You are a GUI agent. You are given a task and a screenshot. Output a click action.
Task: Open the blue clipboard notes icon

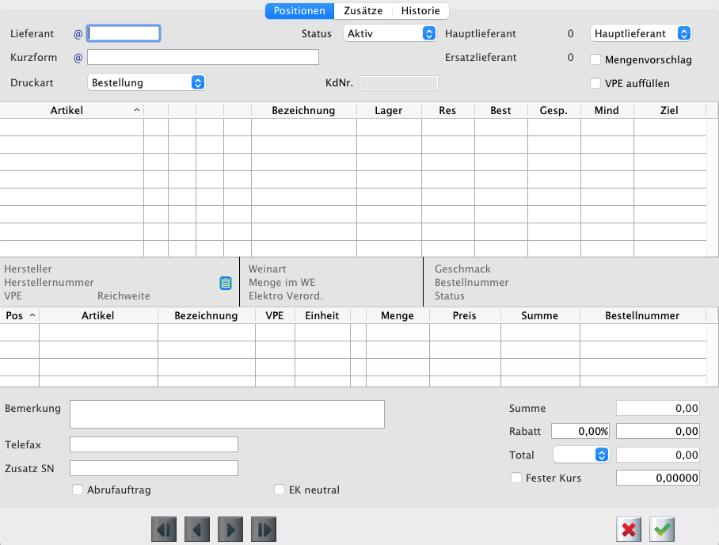coord(226,283)
